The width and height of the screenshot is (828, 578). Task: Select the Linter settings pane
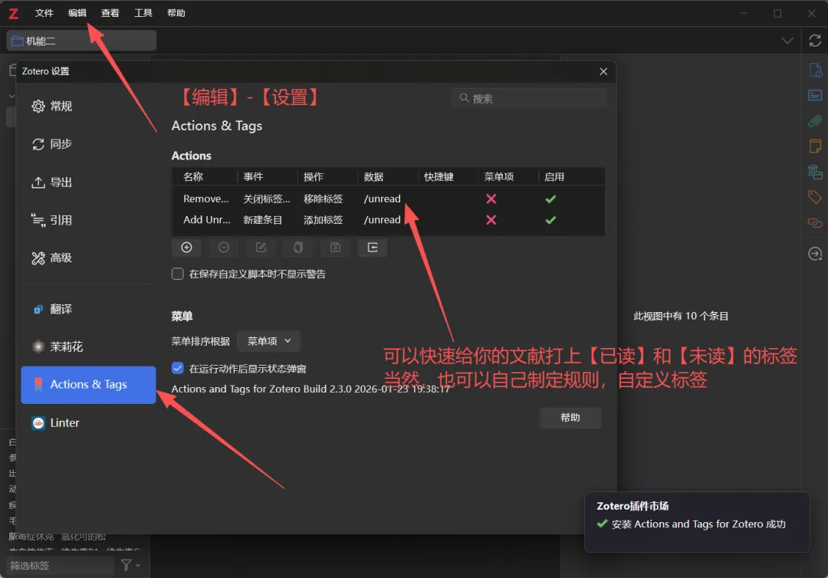88,423
